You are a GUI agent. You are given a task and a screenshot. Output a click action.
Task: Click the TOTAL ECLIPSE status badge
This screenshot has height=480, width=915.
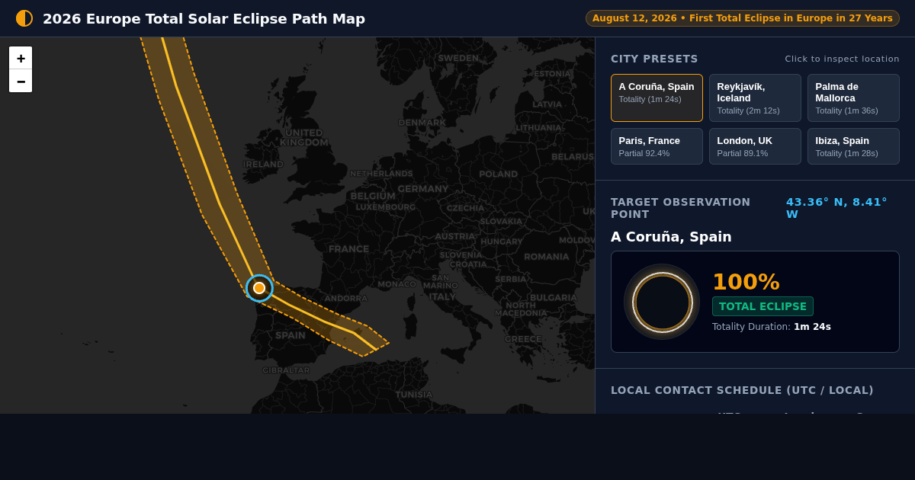pyautogui.click(x=762, y=306)
